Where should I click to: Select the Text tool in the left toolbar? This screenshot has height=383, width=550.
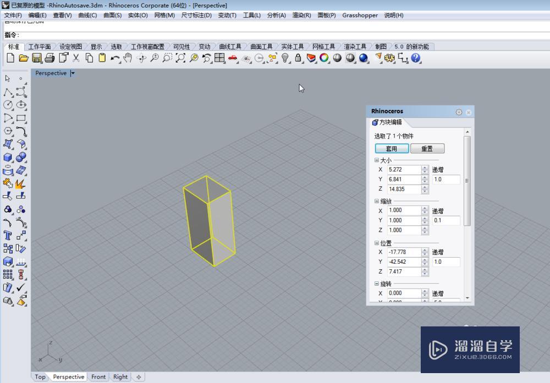pos(8,236)
